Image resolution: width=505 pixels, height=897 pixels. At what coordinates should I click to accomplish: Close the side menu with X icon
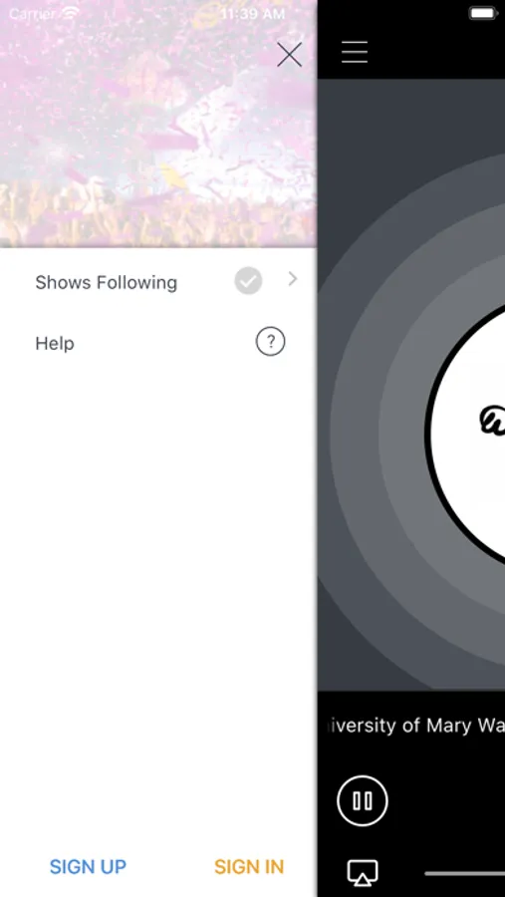point(289,55)
